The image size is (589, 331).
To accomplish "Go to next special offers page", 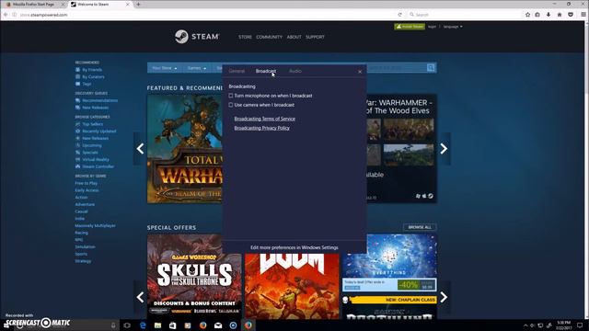I will click(444, 297).
